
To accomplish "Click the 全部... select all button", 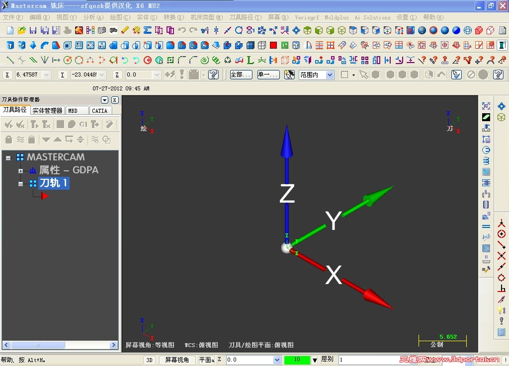I will coord(241,75).
